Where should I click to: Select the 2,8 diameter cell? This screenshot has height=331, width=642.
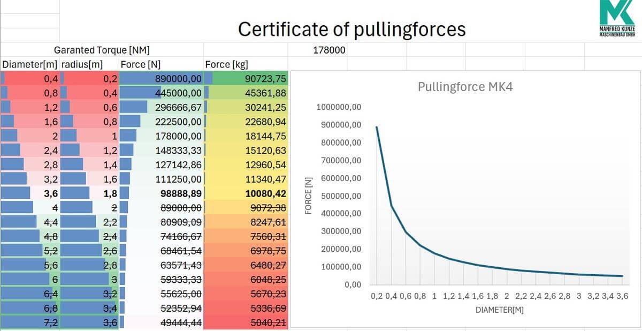coord(30,164)
